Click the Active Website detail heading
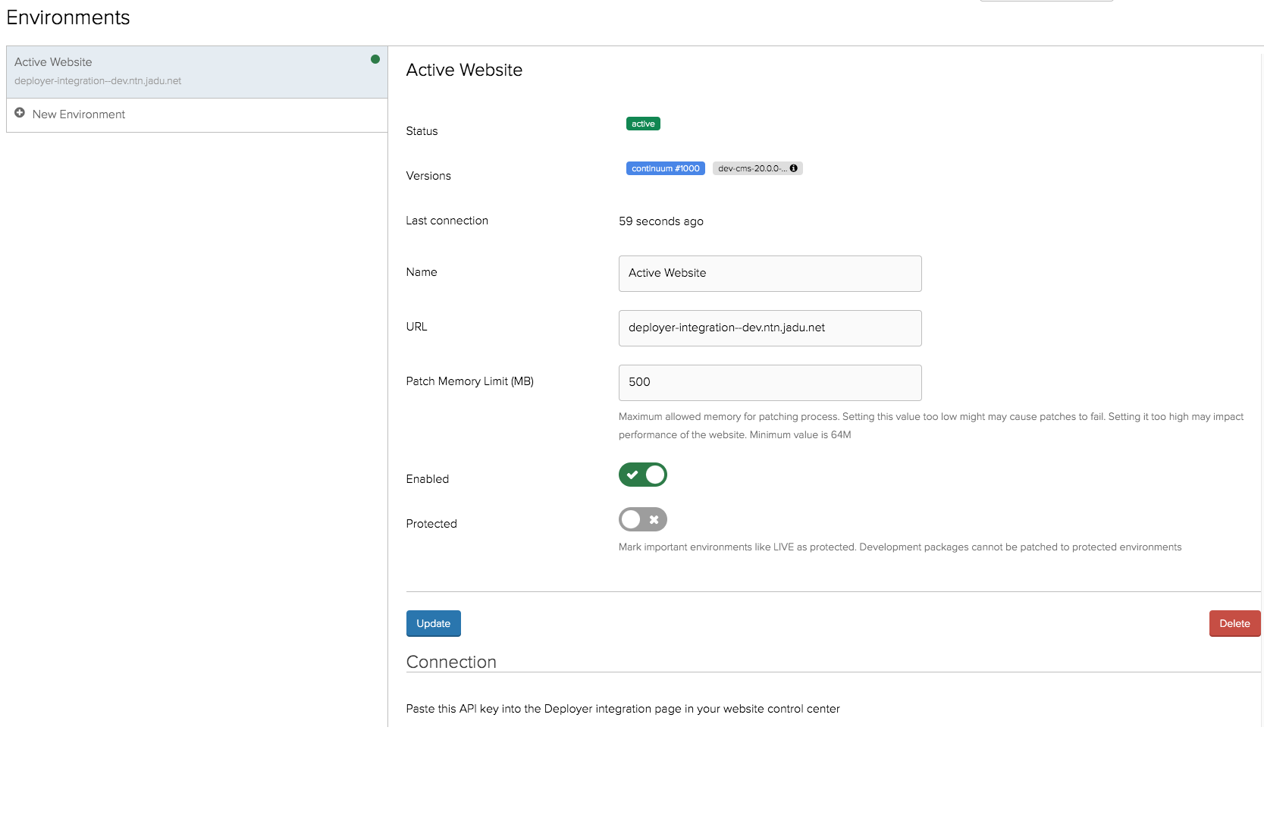Image resolution: width=1264 pixels, height=818 pixels. (x=464, y=70)
